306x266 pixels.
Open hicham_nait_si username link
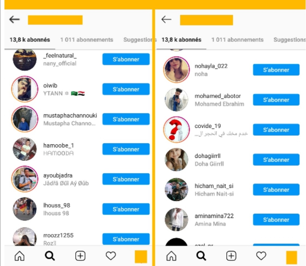[x=214, y=186]
